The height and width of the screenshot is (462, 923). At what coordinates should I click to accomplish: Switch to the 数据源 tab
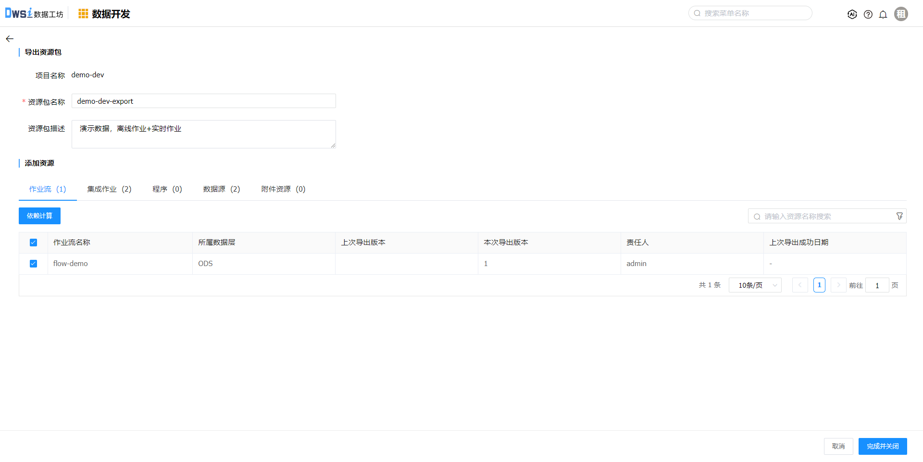(x=221, y=189)
